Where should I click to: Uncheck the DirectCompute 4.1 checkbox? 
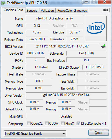point(78,123)
